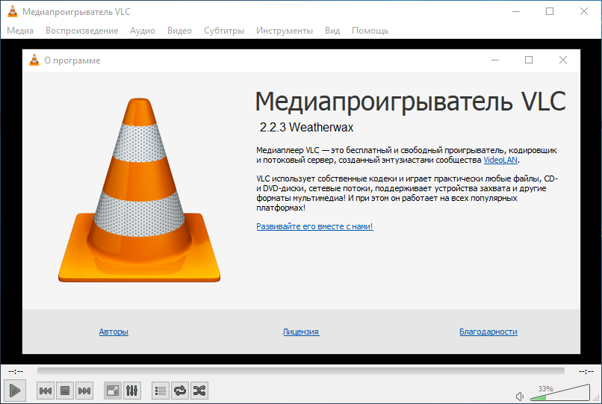Open the Авторы link
Screen dimensions: 602x404
point(114,332)
